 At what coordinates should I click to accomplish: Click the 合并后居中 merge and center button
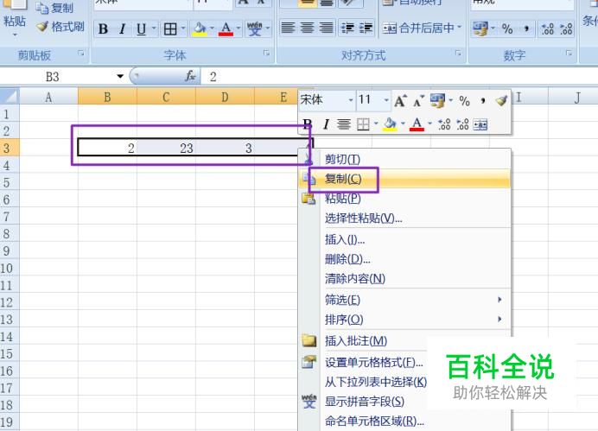418,28
